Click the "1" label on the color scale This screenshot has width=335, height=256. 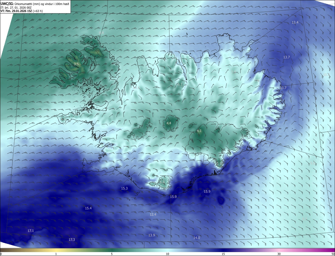point(56,254)
